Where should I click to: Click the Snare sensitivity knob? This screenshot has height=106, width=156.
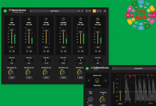point(29,72)
